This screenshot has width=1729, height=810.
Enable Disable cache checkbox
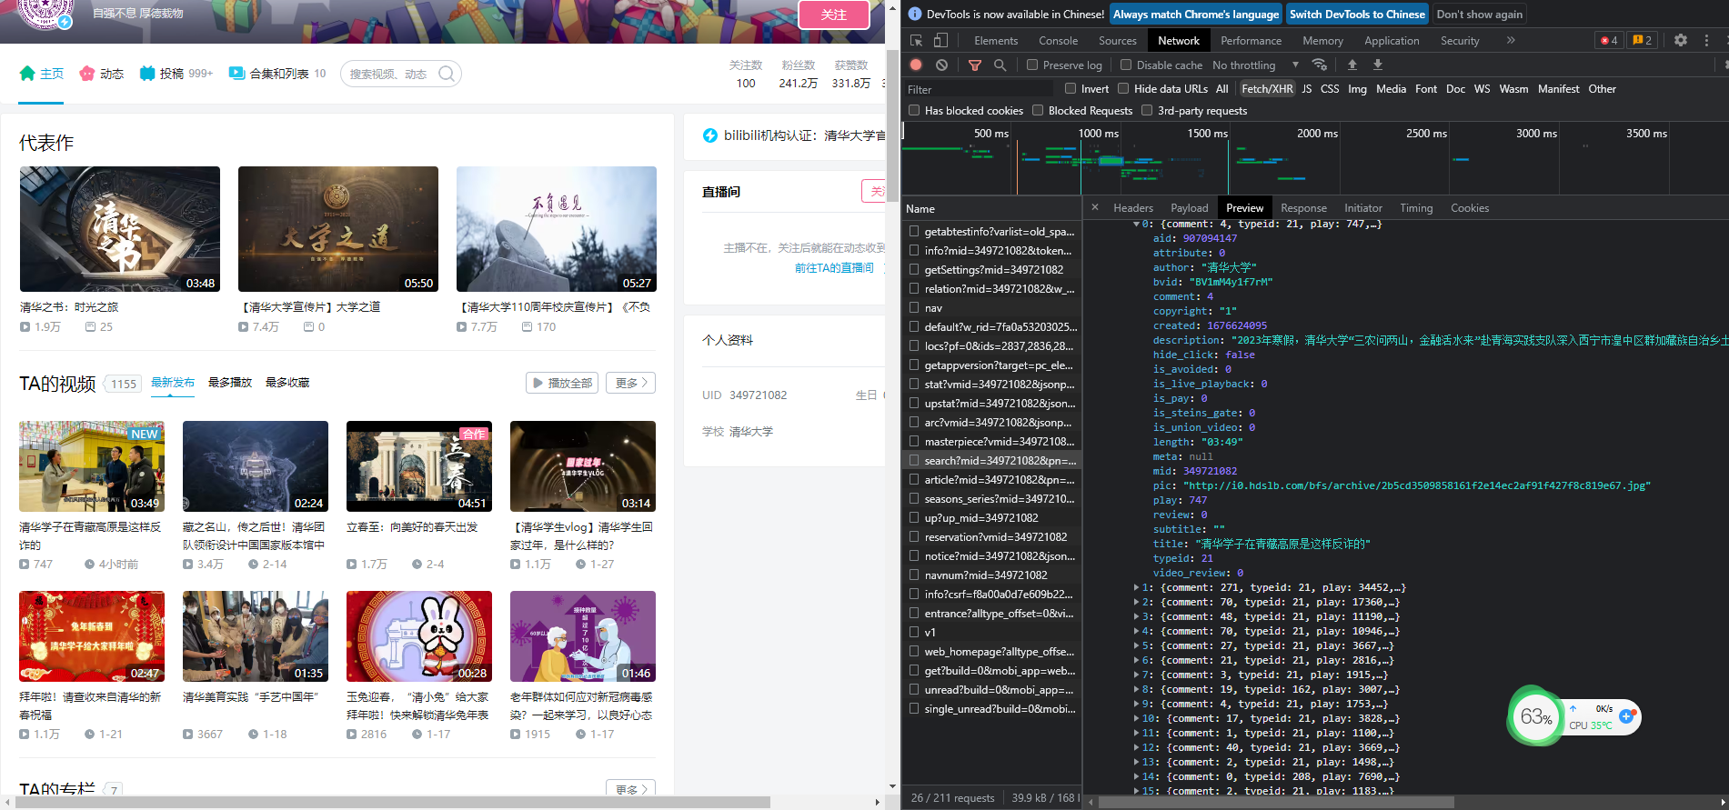[x=1126, y=65]
